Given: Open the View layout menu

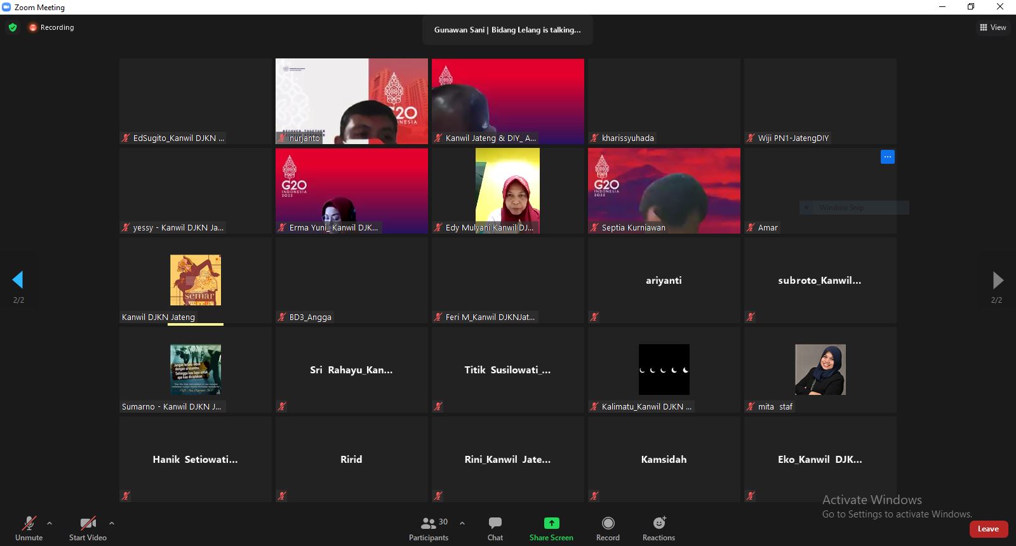Looking at the screenshot, I should 993,27.
